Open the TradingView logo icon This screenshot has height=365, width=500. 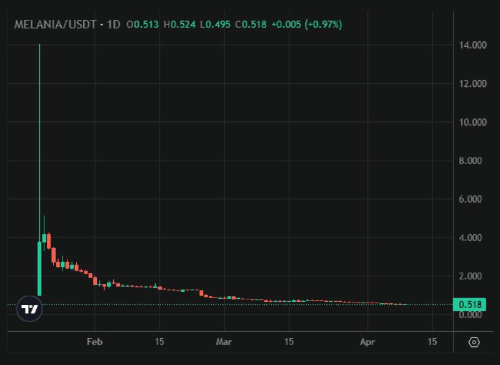29,309
